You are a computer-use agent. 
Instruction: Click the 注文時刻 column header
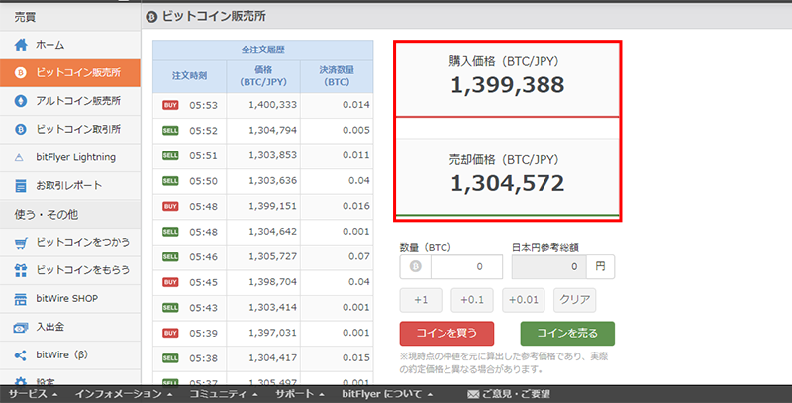click(x=189, y=76)
